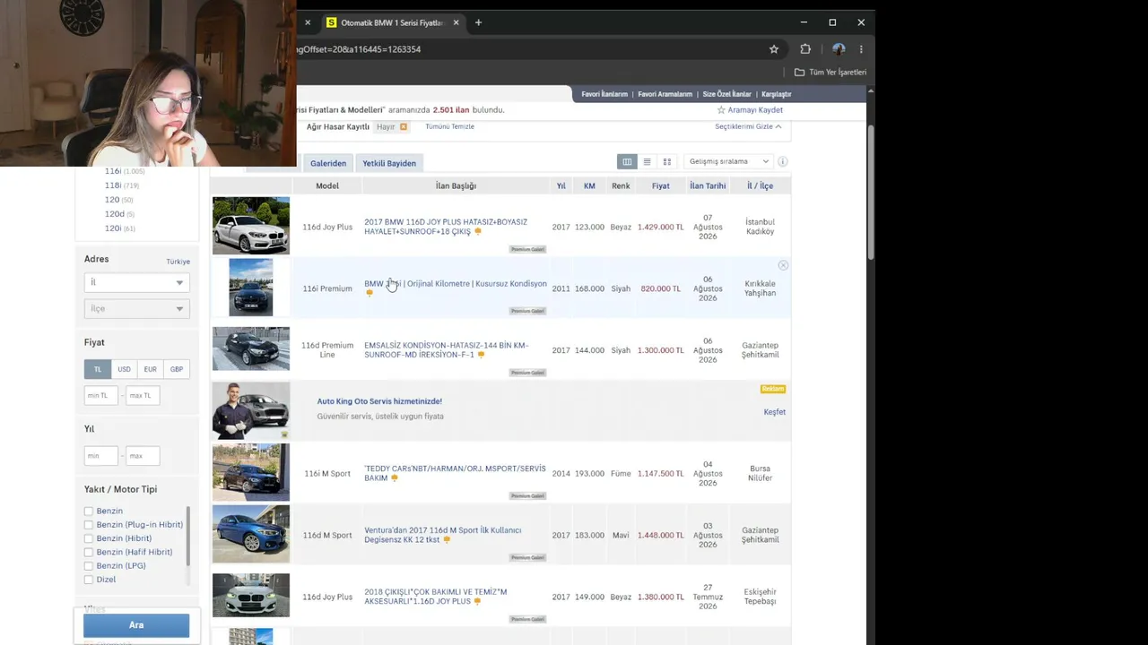Switch to the list view icon
Image resolution: width=1148 pixels, height=645 pixels.
pyautogui.click(x=647, y=162)
